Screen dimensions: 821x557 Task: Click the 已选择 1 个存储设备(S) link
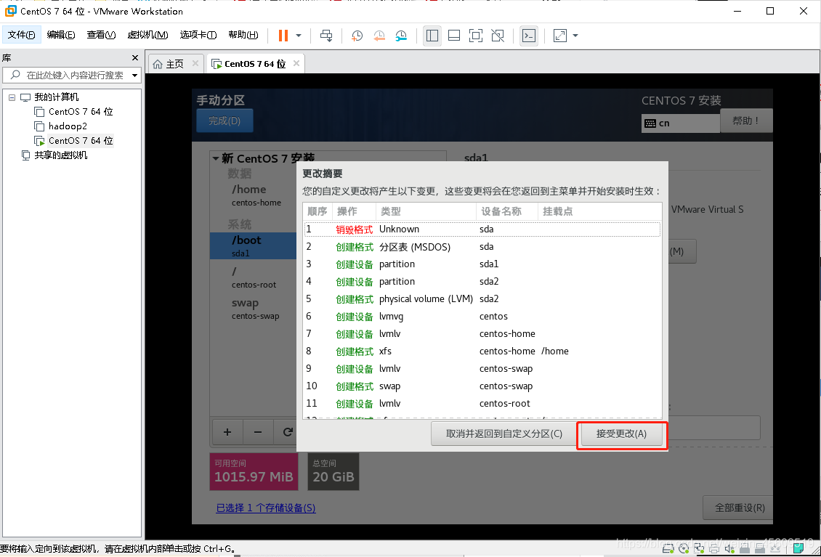coord(265,508)
